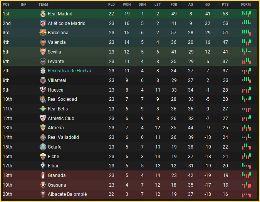Click the Getafe club crest
260x202 pixels.
pos(43,147)
